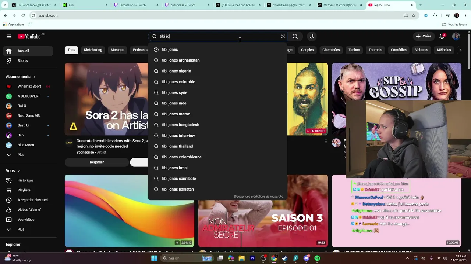Image resolution: width=471 pixels, height=264 pixels.
Task: Click the Regarder button on sponsored ad
Action: (x=97, y=162)
